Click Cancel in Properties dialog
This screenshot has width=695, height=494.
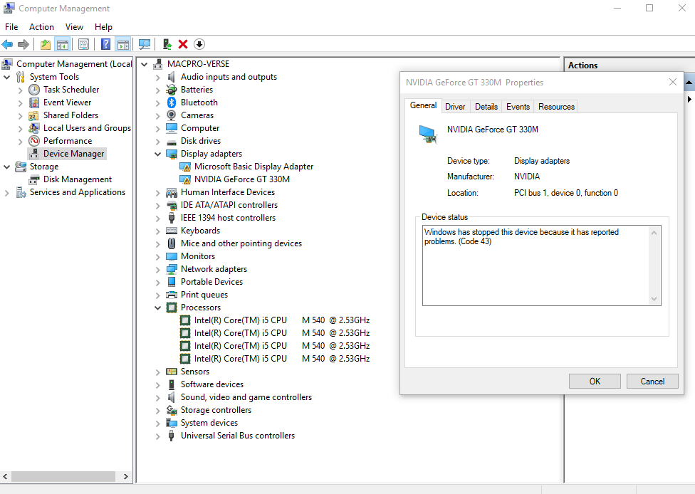652,382
